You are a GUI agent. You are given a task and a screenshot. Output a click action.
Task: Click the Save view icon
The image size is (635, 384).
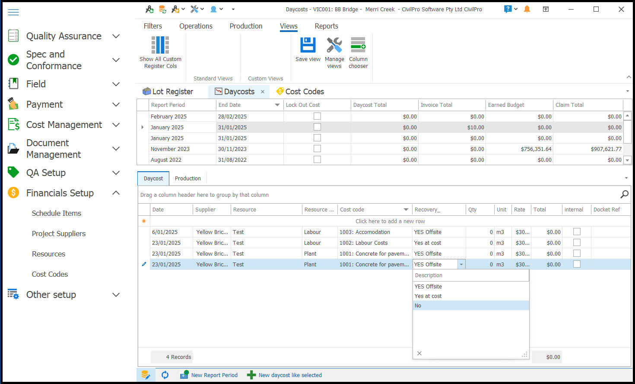308,45
